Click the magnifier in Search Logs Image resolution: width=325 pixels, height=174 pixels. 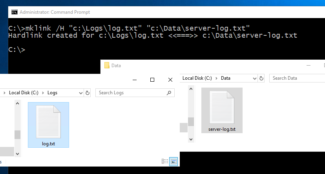[169, 93]
